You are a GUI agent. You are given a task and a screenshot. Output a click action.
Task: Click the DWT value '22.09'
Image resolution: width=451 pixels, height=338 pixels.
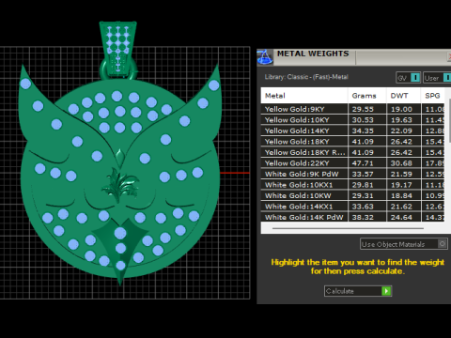(x=401, y=131)
